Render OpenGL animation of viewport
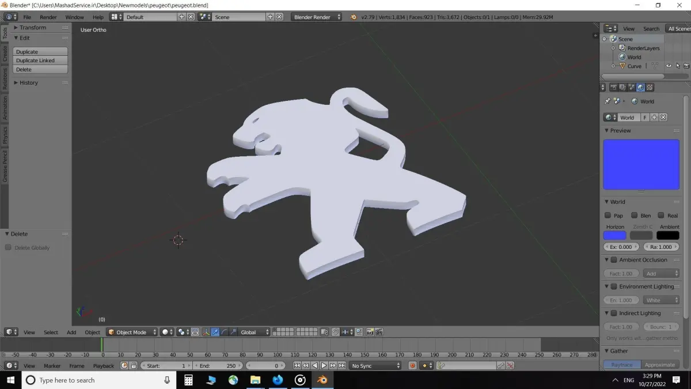Screen dimensions: 691x389 (x=379, y=332)
